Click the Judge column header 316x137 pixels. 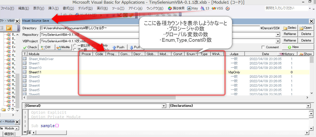[x=234, y=54]
